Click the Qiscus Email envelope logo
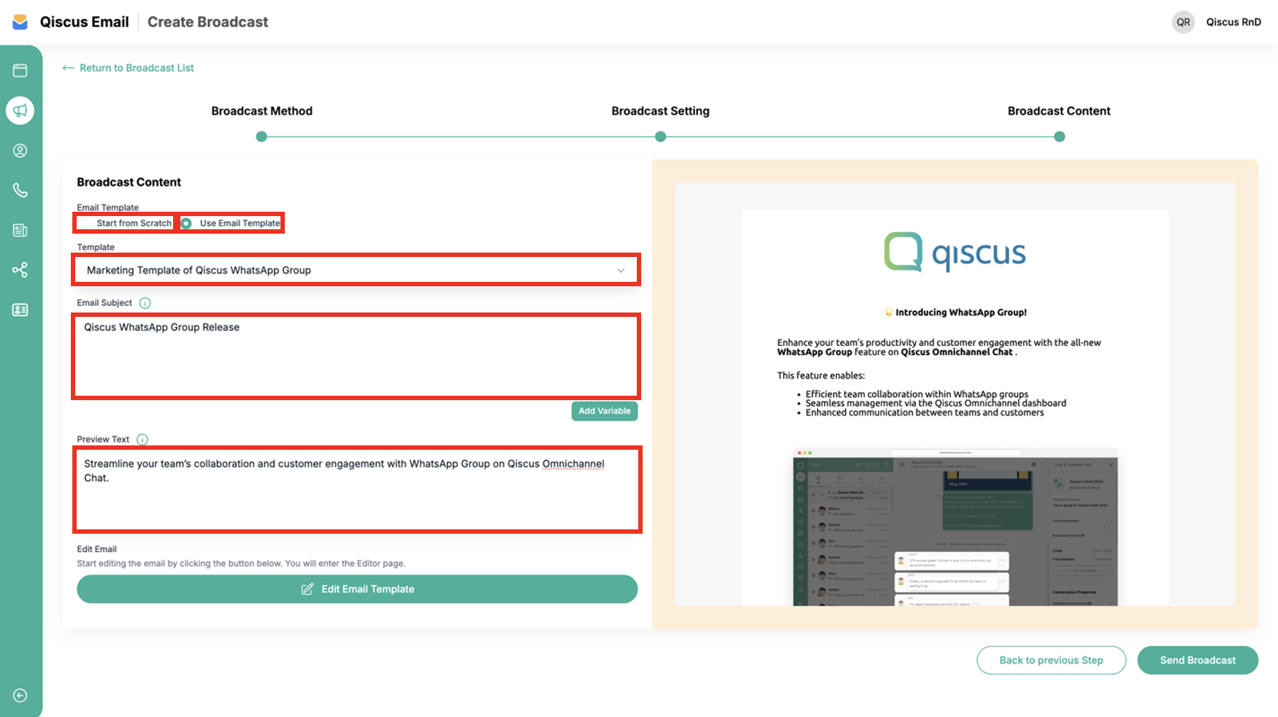This screenshot has width=1278, height=717. tap(20, 22)
